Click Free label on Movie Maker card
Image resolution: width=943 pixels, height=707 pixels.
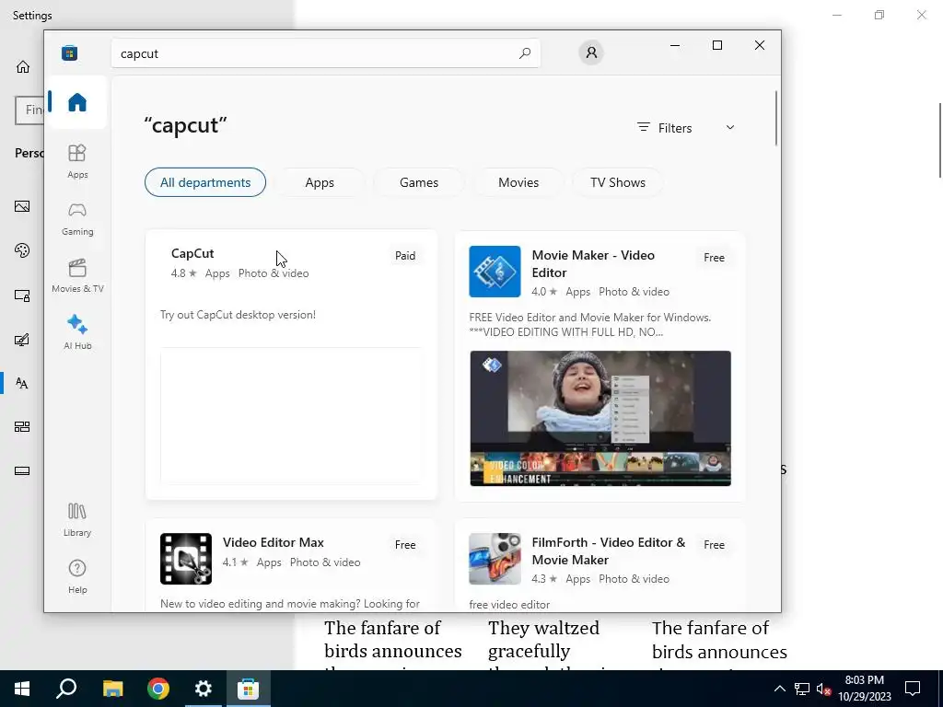(714, 258)
